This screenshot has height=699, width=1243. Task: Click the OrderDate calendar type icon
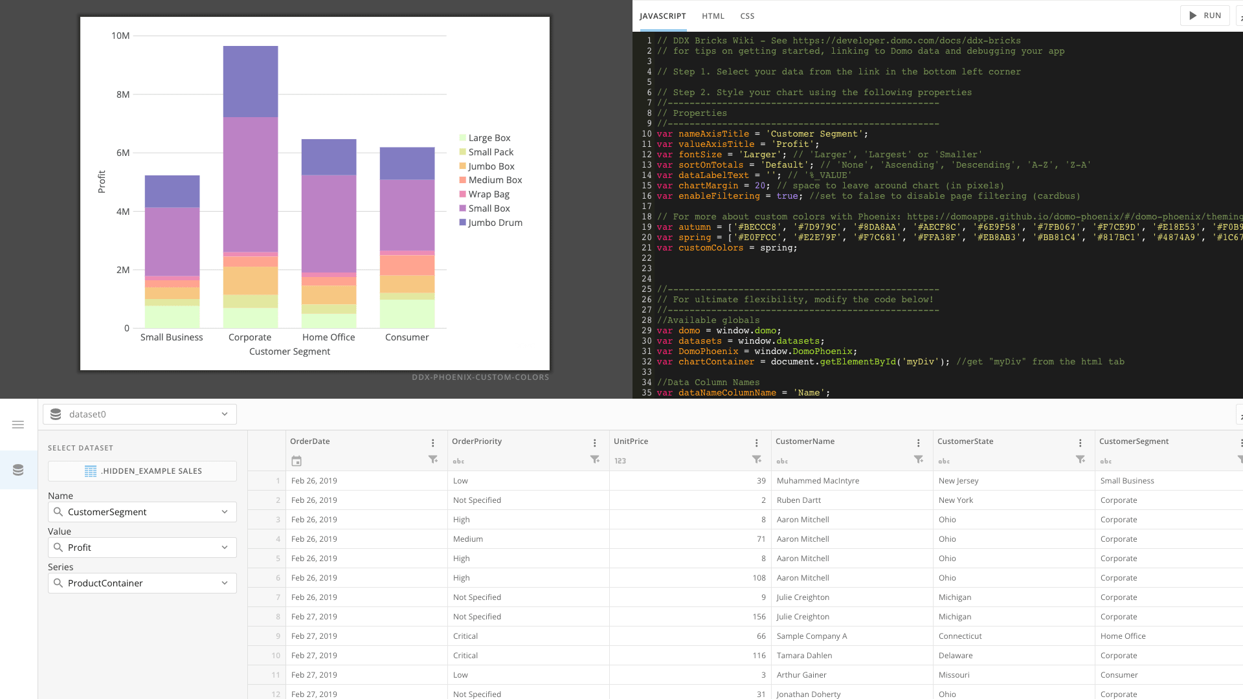click(297, 461)
